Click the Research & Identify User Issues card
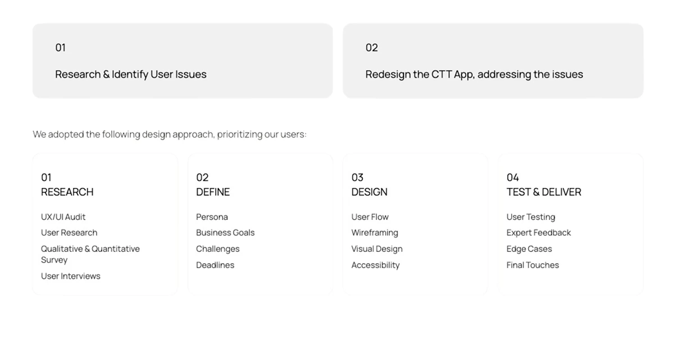This screenshot has width=674, height=340. [x=183, y=61]
